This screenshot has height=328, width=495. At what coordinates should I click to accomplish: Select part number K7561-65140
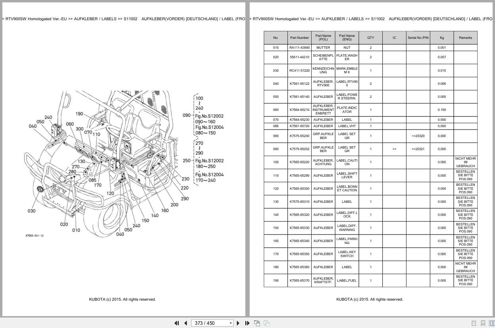click(299, 97)
